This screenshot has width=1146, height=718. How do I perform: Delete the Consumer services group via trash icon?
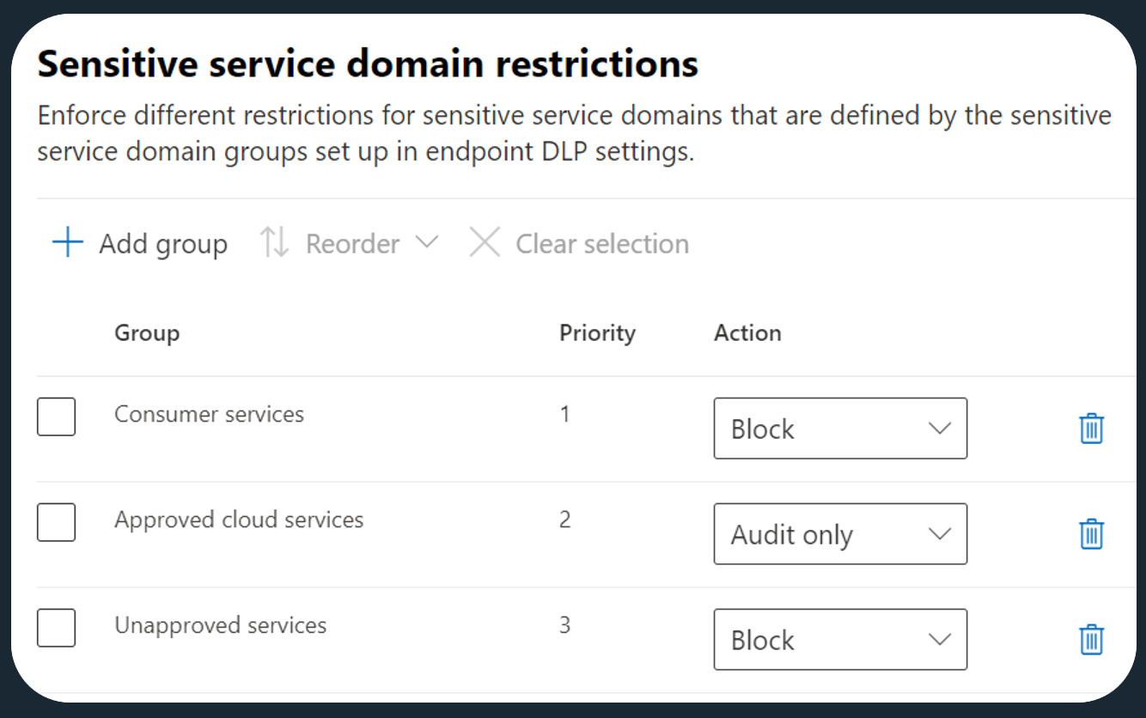[1090, 429]
